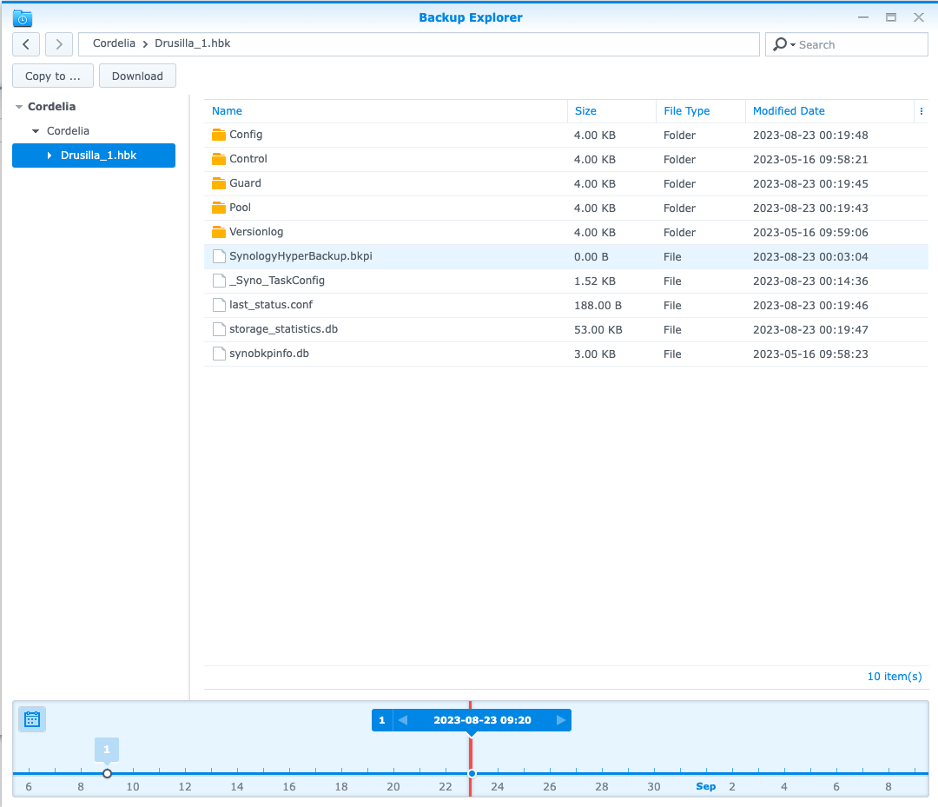Click the back navigation arrow
The width and height of the screenshot is (938, 807).
click(25, 43)
